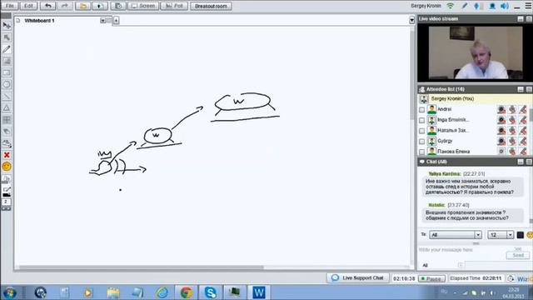Click the chat Send button
This screenshot has width=533, height=300.
[518, 255]
